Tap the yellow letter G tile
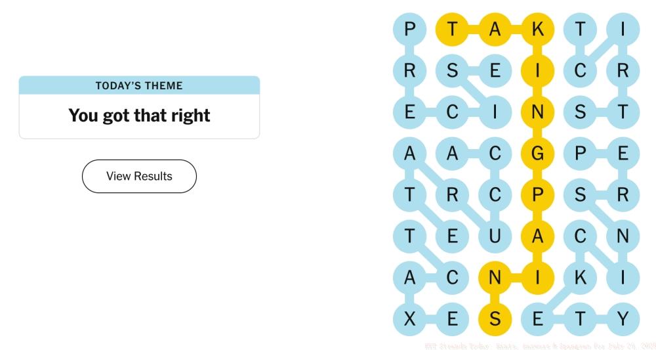 [x=538, y=154]
